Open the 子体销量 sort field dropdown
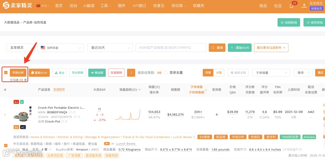Viewport: 325px width, 159px height. click(271, 72)
